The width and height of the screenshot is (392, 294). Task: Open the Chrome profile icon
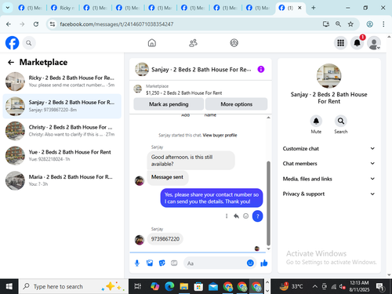369,24
